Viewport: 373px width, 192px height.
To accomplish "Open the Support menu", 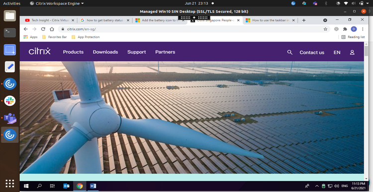I will (137, 52).
